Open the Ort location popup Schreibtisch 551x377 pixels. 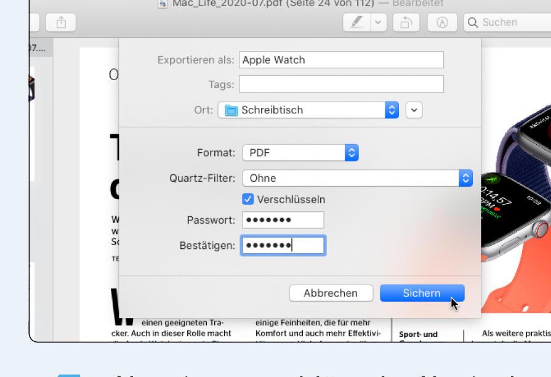(x=308, y=110)
